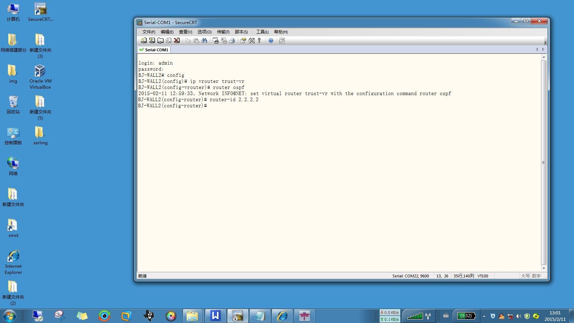574x323 pixels.
Task: Click the terminal scrollbar down arrow
Action: 544,268
